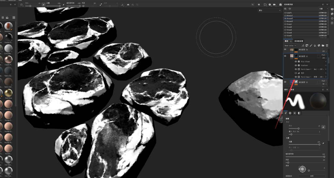Image resolution: width=334 pixels, height=178 pixels.
Task: Click the 大小 size slider in properties
Action: click(305, 129)
